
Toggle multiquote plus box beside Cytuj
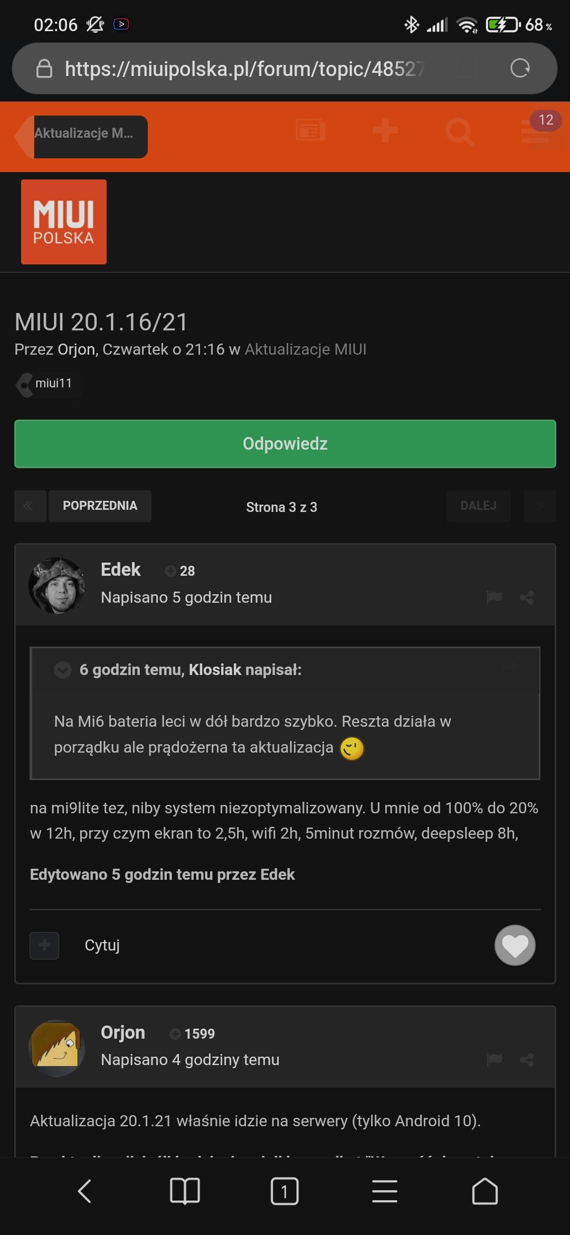(x=44, y=945)
